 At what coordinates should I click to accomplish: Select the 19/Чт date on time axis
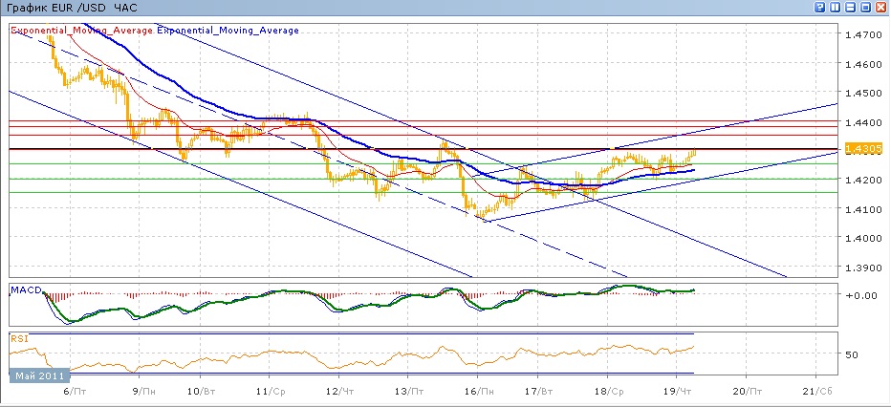676,392
